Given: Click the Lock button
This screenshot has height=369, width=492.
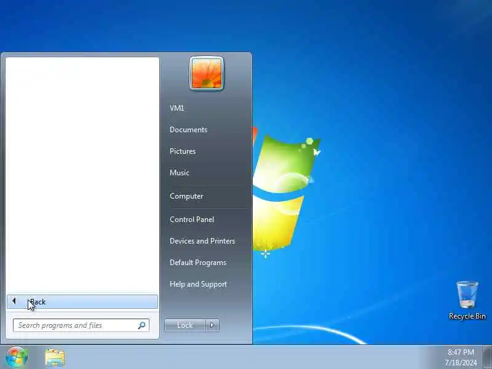Looking at the screenshot, I should pos(185,325).
